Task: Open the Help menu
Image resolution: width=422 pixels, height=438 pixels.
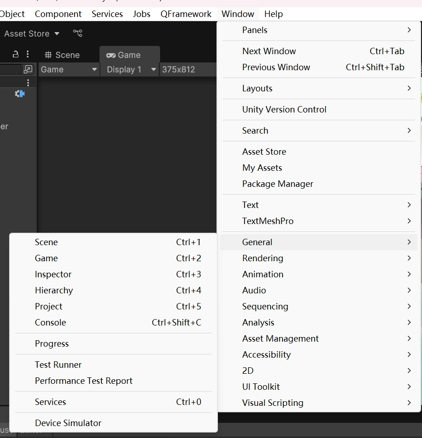Action: (273, 14)
